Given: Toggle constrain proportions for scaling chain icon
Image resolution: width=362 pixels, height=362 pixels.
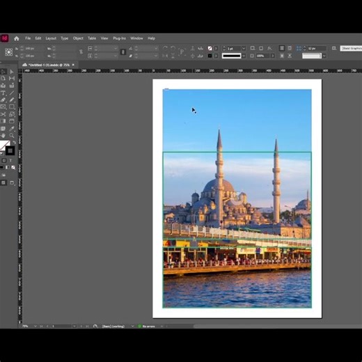Looking at the screenshot, I should [123, 52].
